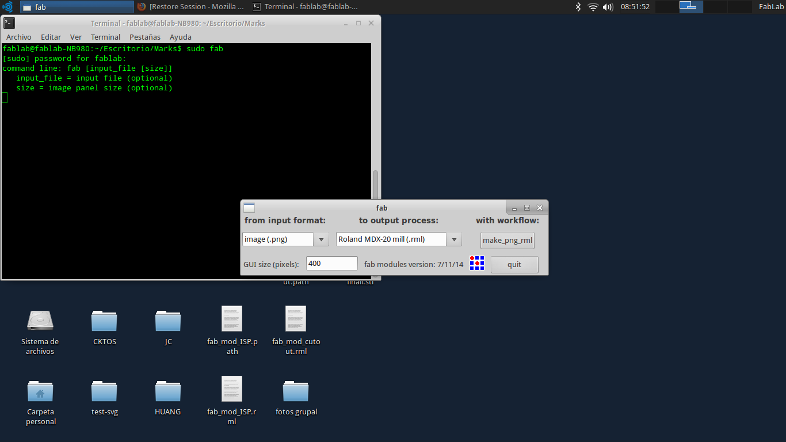Open the Ayuda menu in Terminal
Screen dimensions: 786x442
coord(181,37)
